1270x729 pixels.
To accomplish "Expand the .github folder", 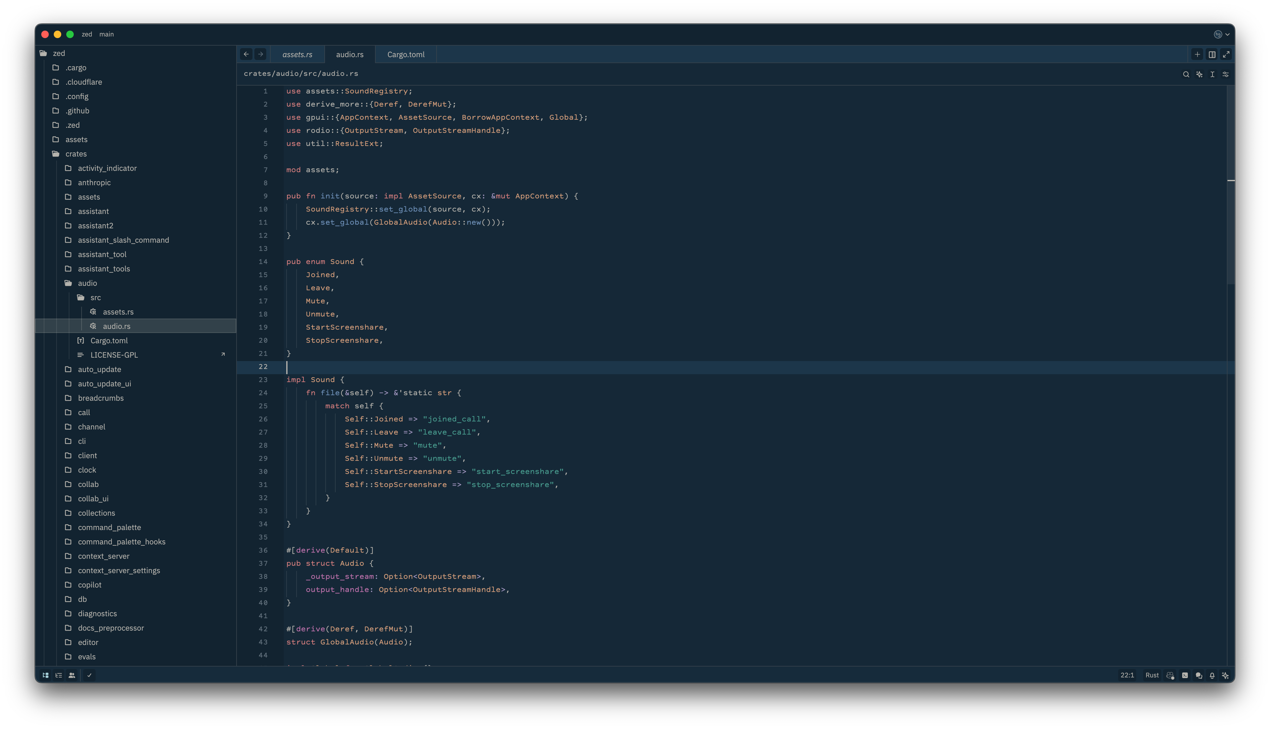I will [136, 111].
